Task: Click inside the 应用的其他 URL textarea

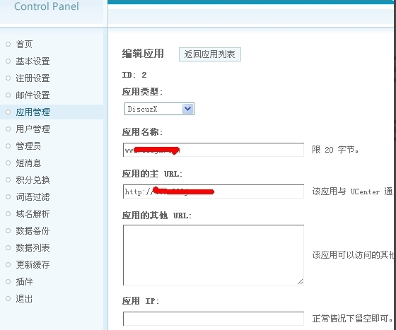Action: (214, 255)
